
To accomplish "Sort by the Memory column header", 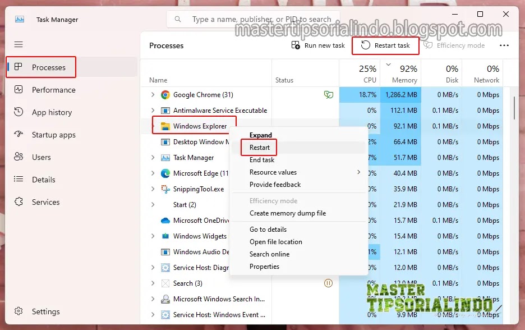I will click(x=400, y=74).
